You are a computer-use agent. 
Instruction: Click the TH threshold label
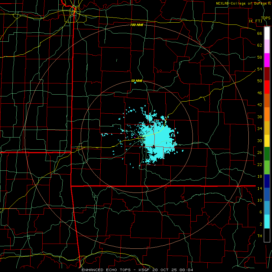tap(260, 236)
